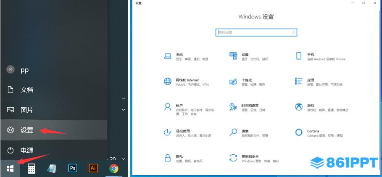The width and height of the screenshot is (382, 177).
Task: Launch Illustrator from the taskbar
Action: coord(93,168)
